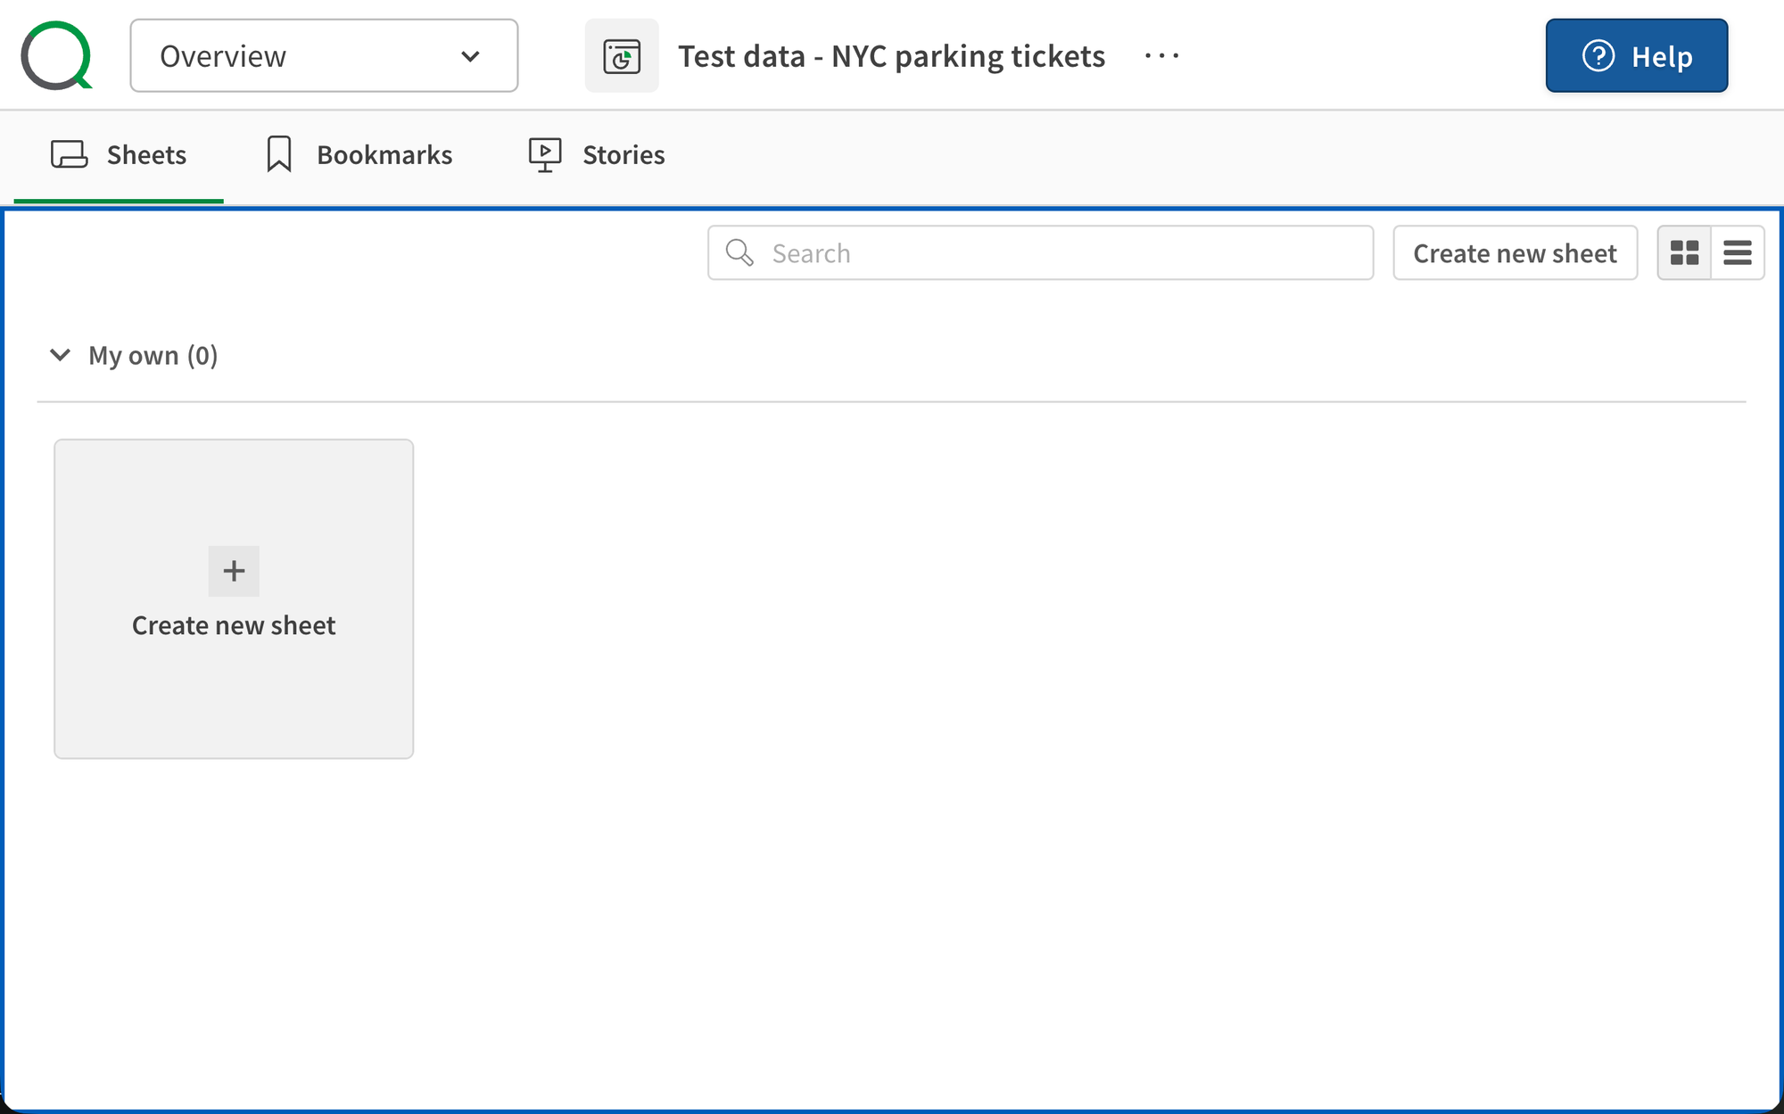Switch to the Bookmarks tab
Screen dimensions: 1784x1114
click(359, 155)
